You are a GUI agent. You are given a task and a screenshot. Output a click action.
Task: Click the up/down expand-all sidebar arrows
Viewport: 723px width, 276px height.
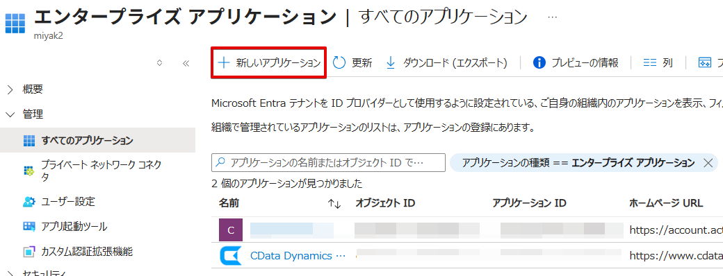(159, 63)
